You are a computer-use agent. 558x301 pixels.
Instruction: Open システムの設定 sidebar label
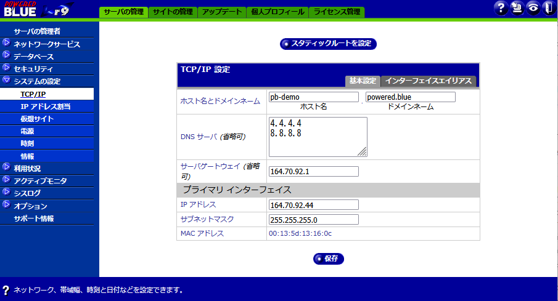37,81
